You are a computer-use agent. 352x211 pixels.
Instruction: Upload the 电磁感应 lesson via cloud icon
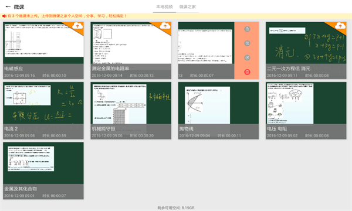click(77, 26)
